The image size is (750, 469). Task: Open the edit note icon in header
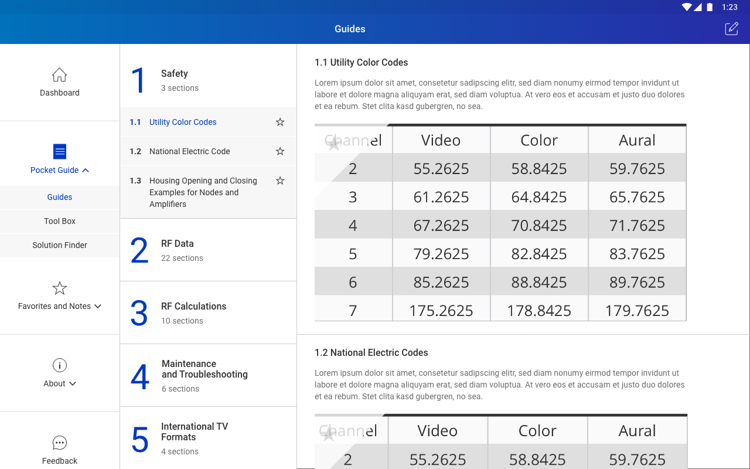coord(731,29)
